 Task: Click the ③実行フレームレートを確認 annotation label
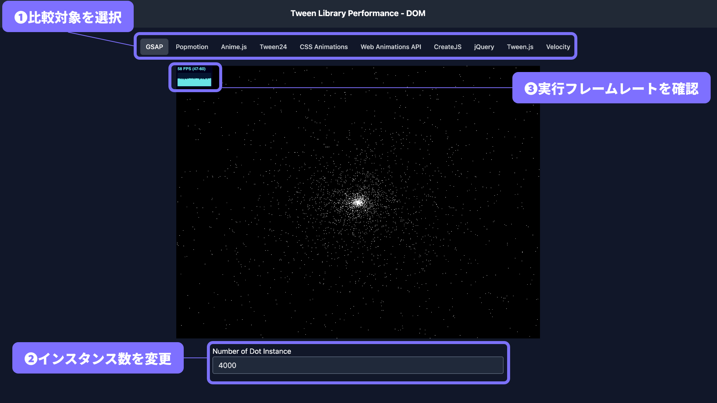point(611,88)
